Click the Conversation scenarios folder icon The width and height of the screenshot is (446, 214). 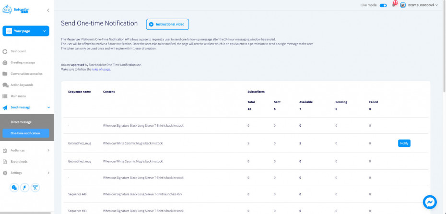(5, 74)
